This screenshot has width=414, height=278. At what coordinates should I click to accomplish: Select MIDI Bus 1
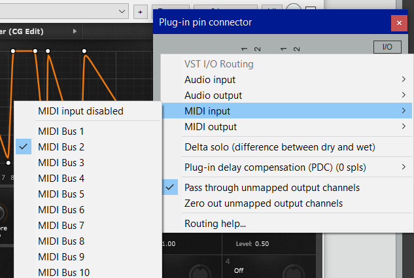point(61,131)
